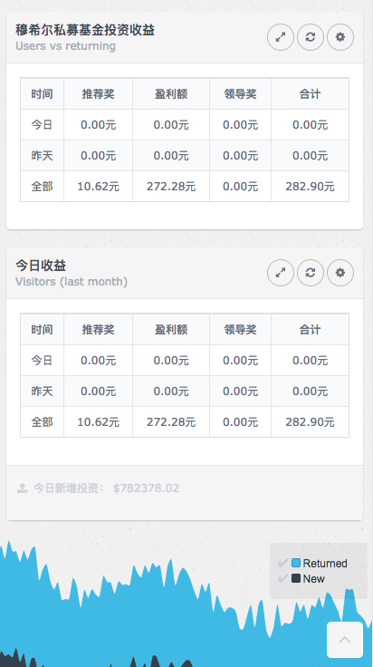Viewport: 373px width, 667px height.
Task: Click the New dark legend swatch
Action: [x=296, y=578]
